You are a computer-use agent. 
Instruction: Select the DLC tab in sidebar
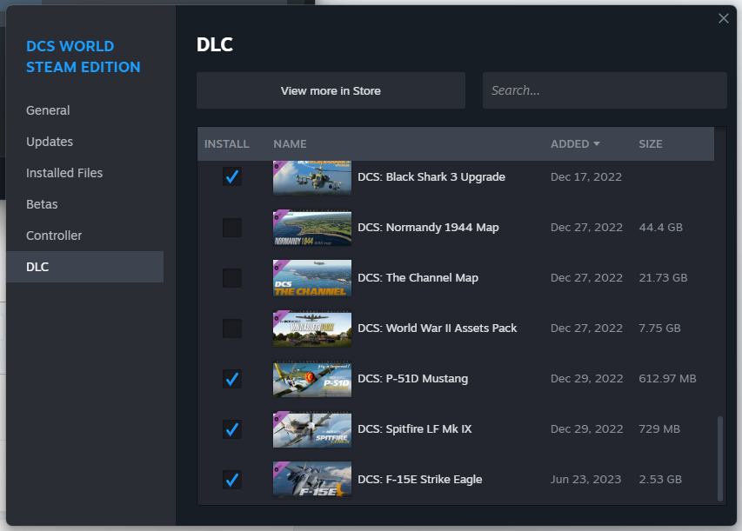[84, 267]
